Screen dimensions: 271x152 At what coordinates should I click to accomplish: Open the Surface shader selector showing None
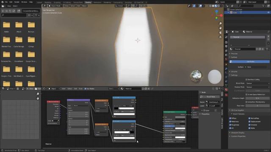coord(255,67)
